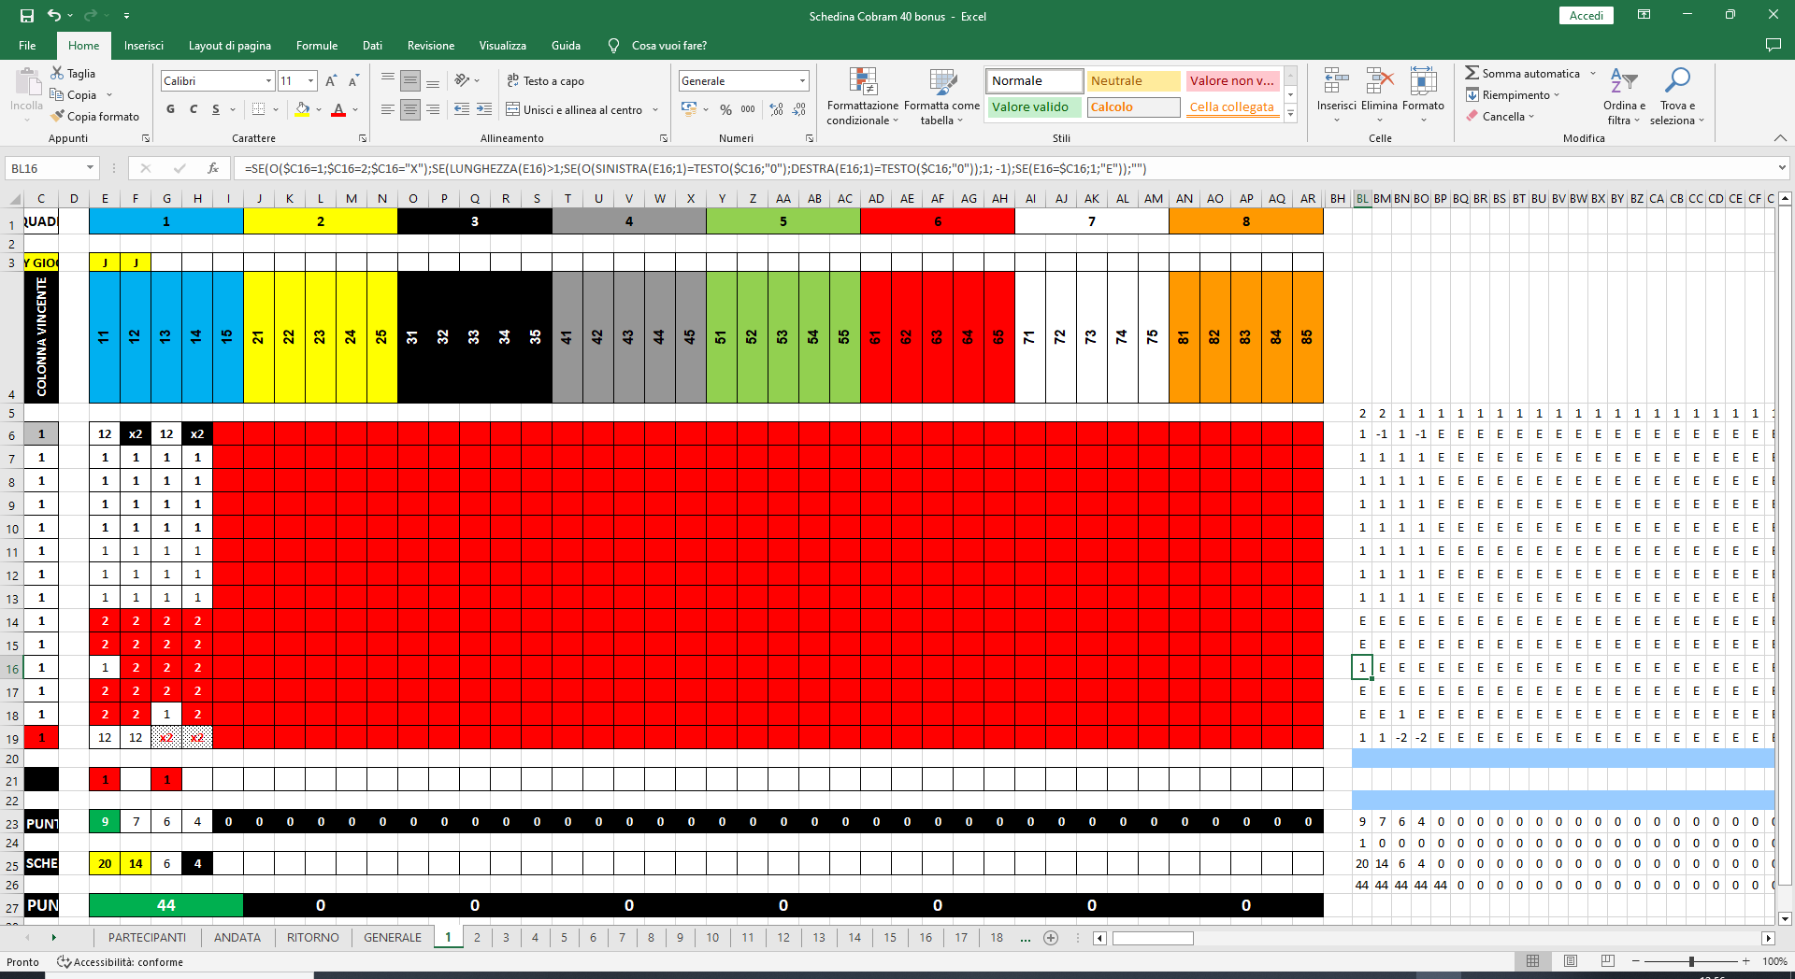Zoom in with the plus button
Screen dimensions: 1795x979
1745,961
